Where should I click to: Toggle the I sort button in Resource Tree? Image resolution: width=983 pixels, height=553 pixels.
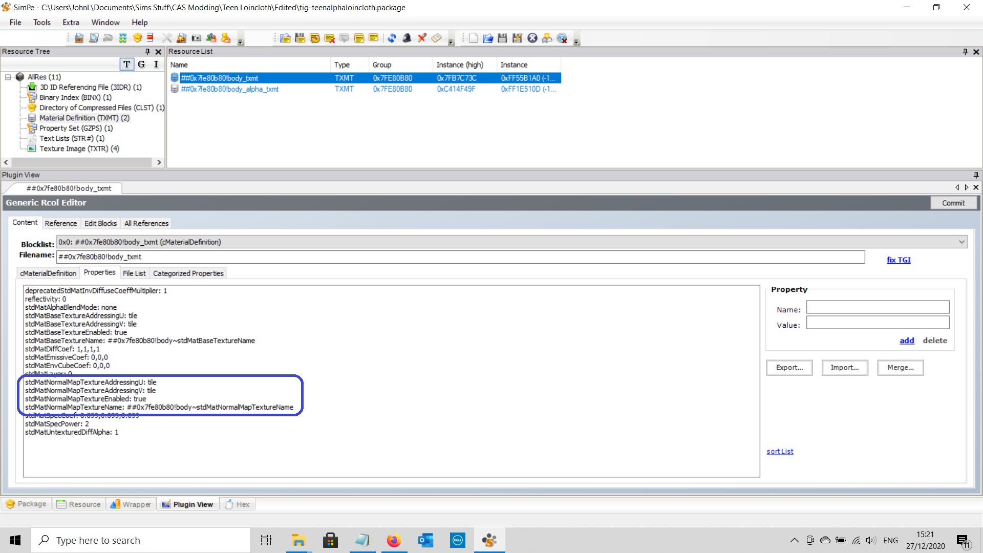(x=156, y=64)
